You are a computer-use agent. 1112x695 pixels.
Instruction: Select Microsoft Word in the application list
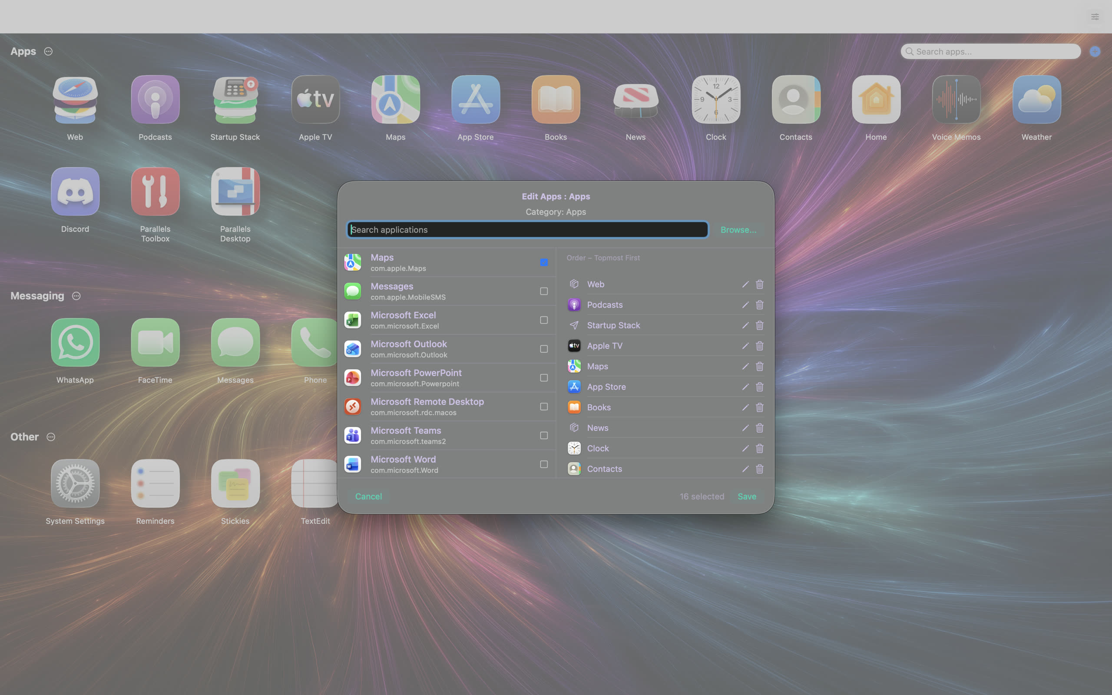[x=447, y=464]
